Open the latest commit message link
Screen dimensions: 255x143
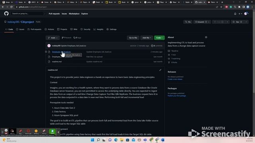pyautogui.click(x=73, y=46)
